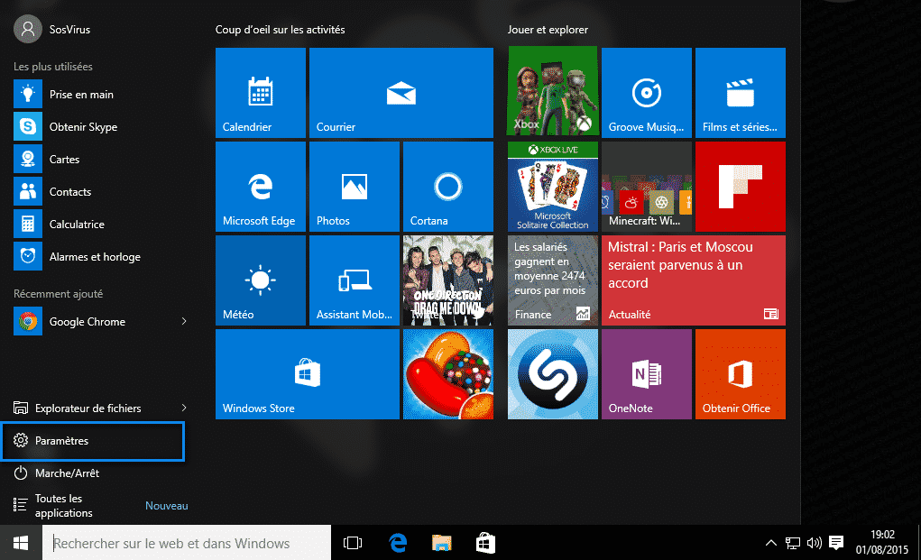Open the OneNote tile
The image size is (921, 560).
pyautogui.click(x=646, y=374)
